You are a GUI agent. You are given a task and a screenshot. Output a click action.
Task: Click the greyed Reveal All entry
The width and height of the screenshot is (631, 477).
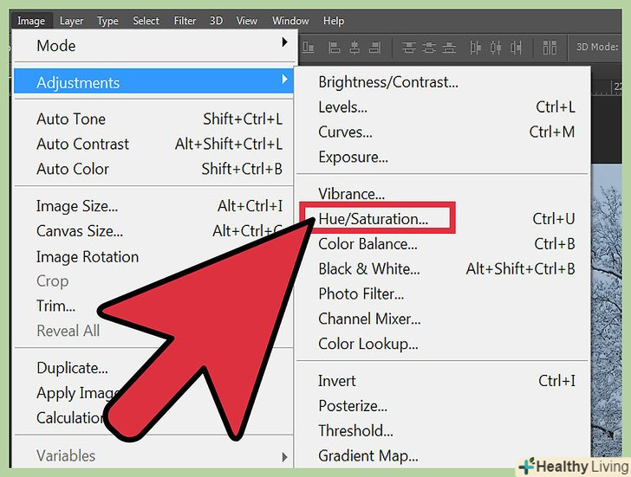point(68,331)
